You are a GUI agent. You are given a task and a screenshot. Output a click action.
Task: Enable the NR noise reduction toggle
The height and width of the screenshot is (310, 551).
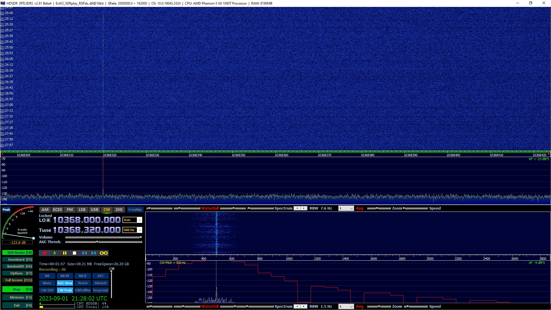tap(47, 276)
